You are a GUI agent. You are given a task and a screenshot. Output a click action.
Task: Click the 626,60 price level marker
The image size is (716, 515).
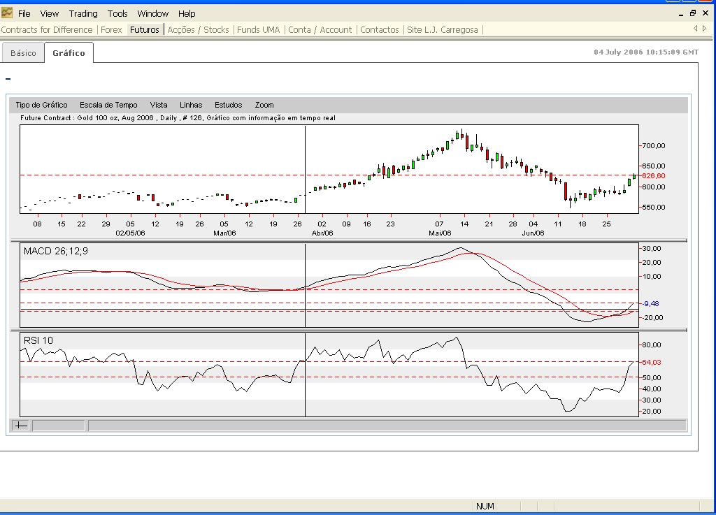654,176
